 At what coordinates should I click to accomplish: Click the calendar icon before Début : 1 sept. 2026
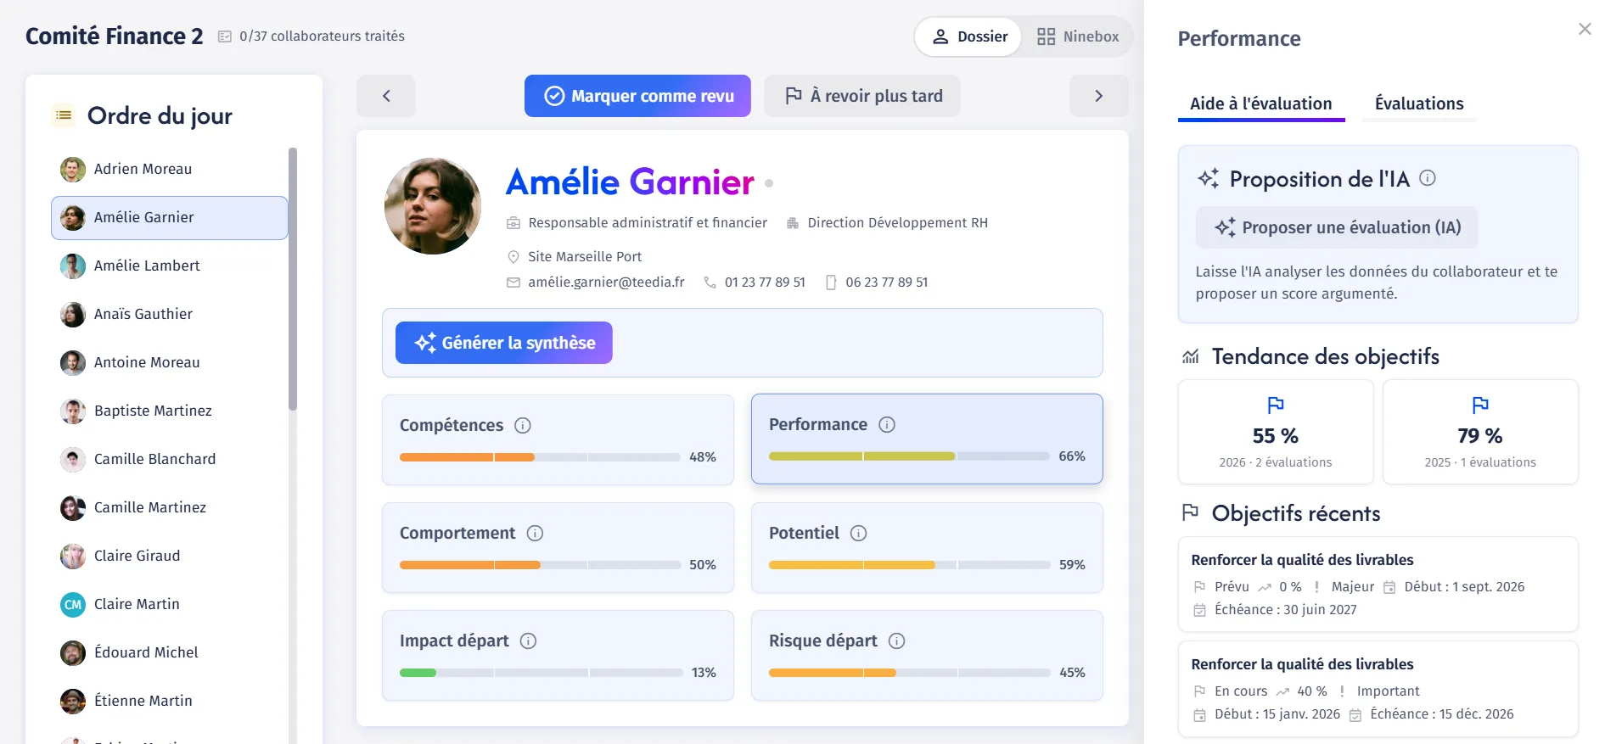tap(1389, 587)
